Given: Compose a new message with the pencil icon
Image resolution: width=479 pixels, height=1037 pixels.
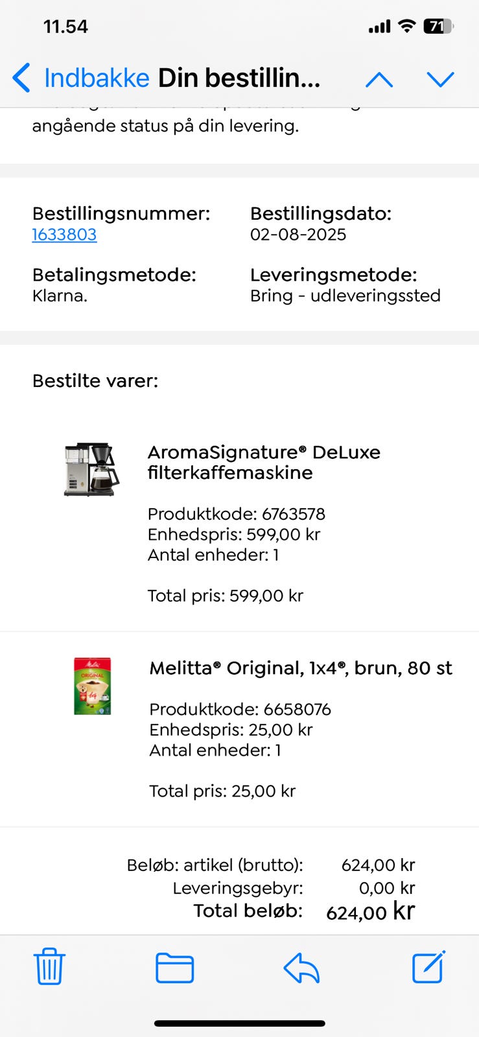Looking at the screenshot, I should click(x=428, y=967).
